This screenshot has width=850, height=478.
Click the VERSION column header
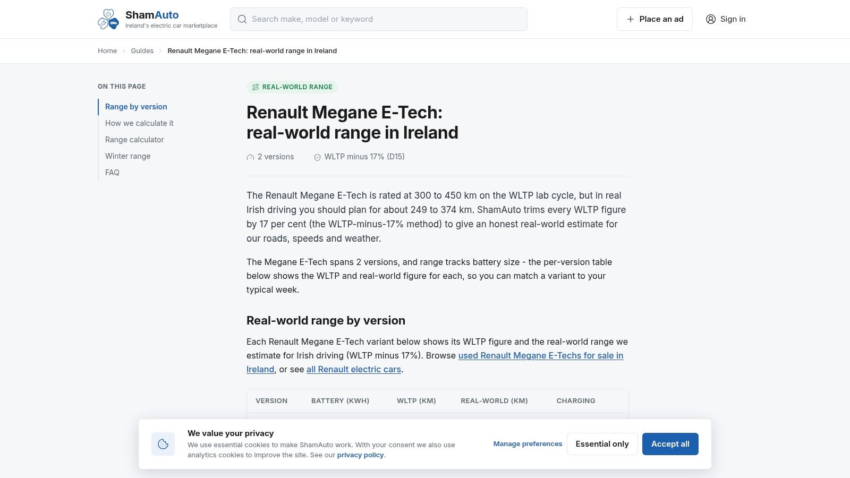[x=271, y=401]
